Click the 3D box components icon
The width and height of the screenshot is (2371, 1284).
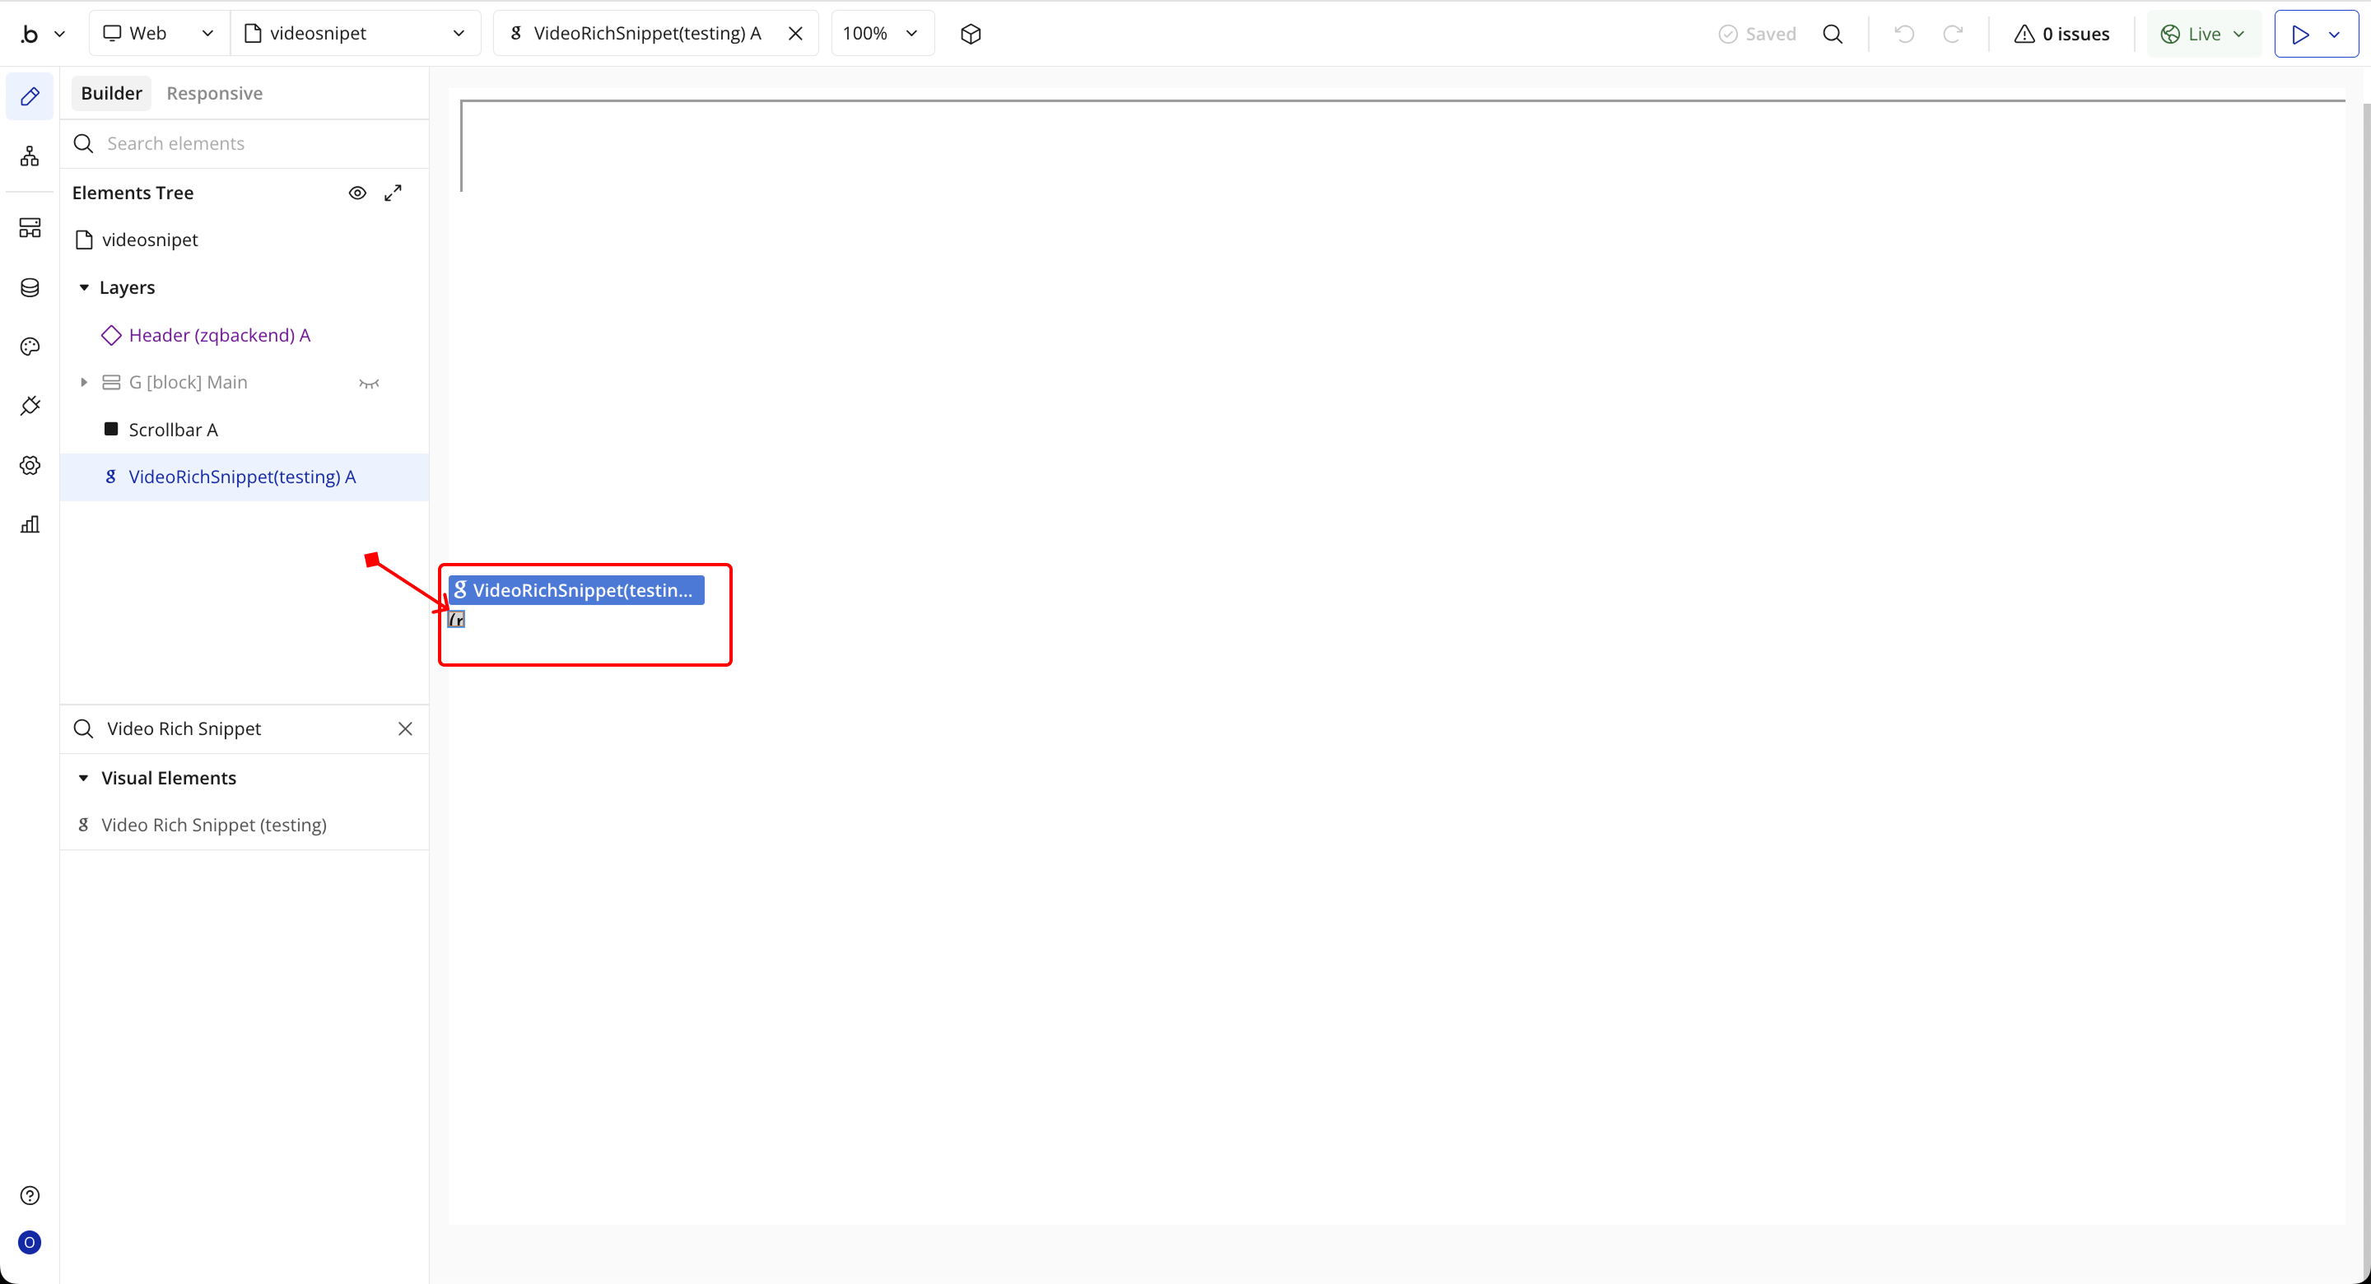970,34
